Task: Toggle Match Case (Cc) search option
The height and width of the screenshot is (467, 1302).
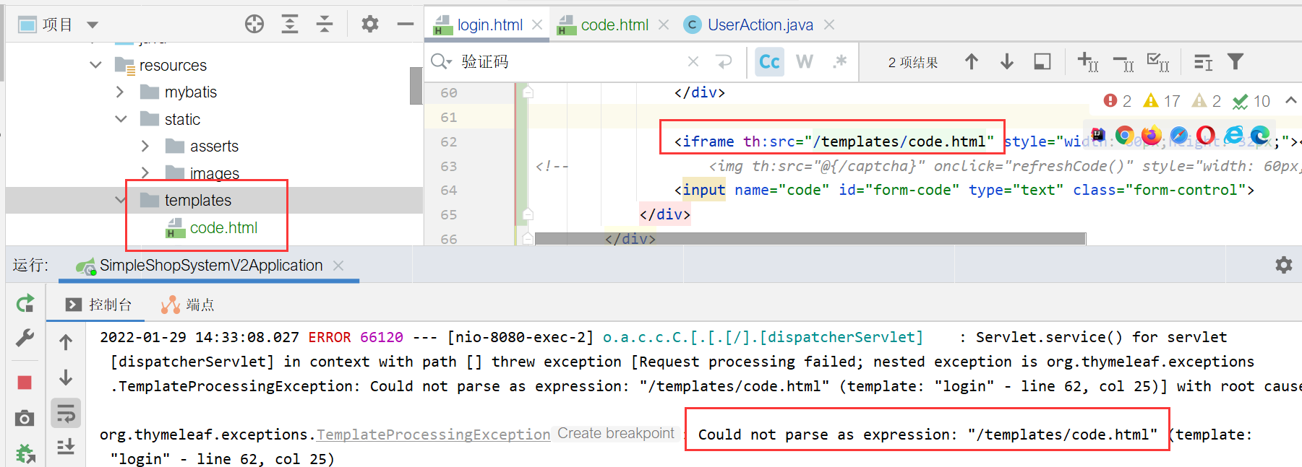Action: (769, 62)
